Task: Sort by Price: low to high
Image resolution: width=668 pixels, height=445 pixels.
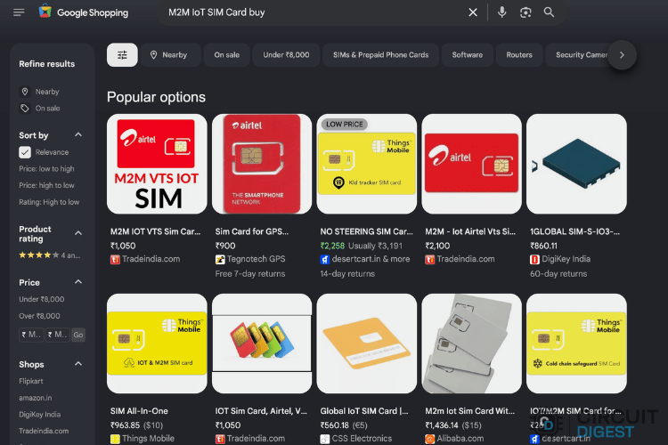Action: pyautogui.click(x=46, y=168)
